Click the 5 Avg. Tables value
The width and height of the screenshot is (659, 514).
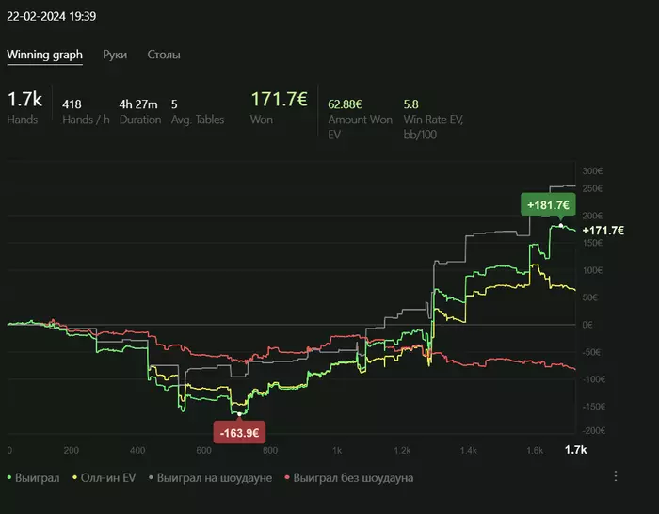coord(174,104)
